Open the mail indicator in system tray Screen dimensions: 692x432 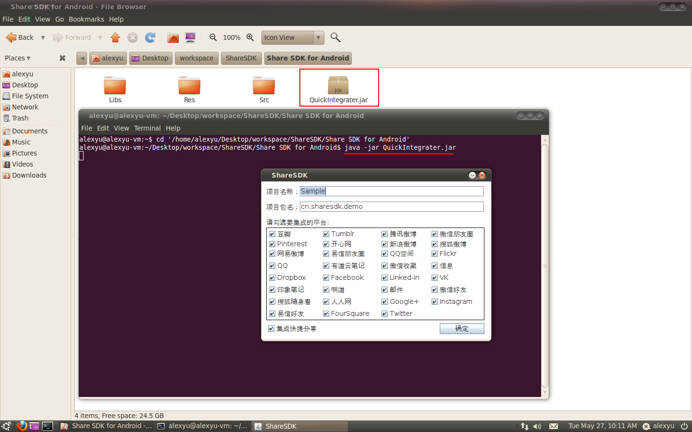554,426
